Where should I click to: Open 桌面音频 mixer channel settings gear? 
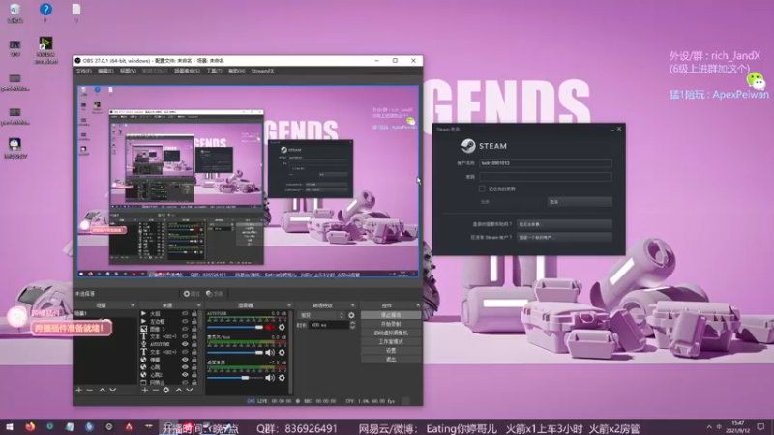(x=282, y=378)
